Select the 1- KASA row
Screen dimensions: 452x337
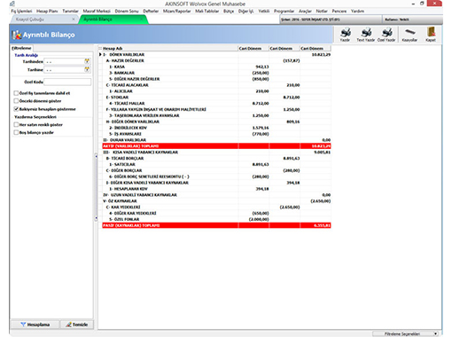[216, 67]
